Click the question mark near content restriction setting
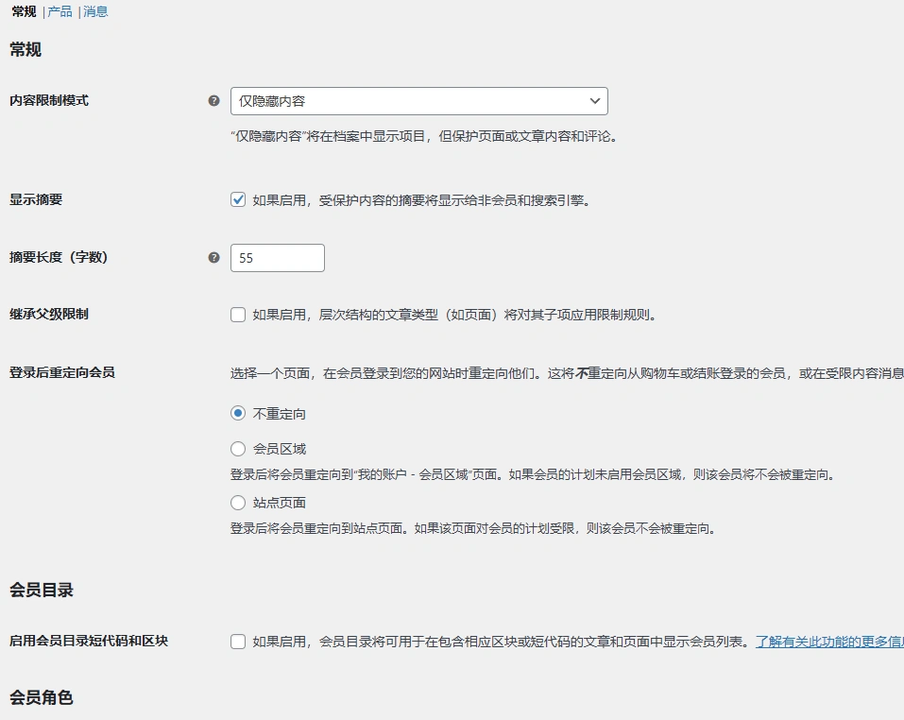 coord(213,100)
